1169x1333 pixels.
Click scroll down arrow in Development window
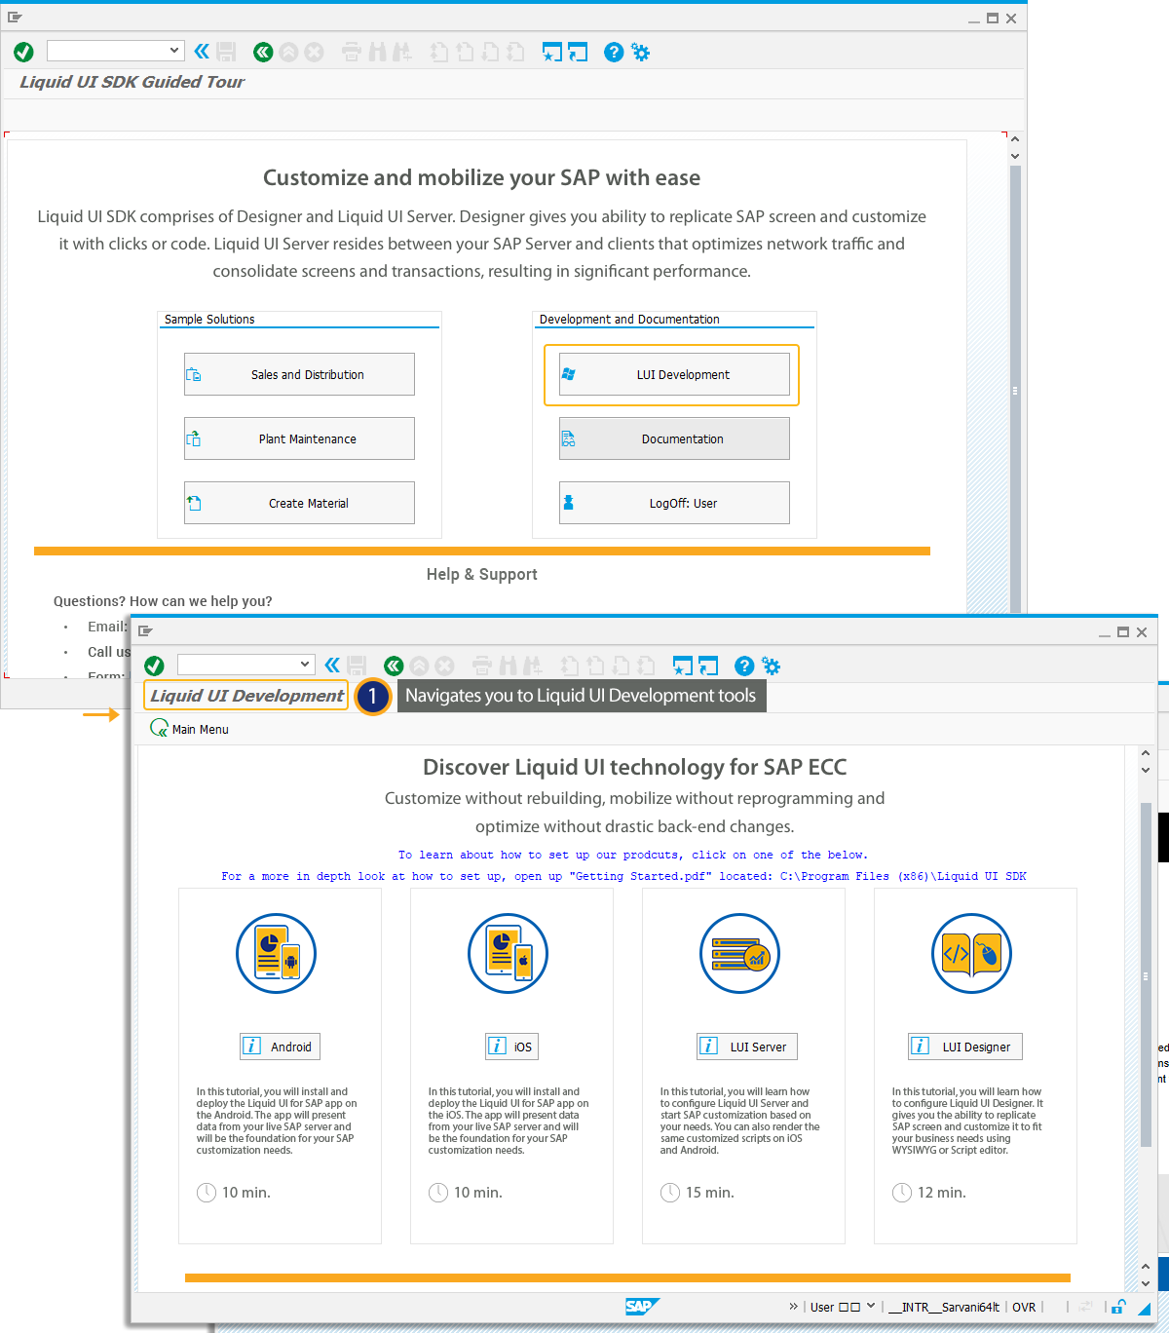1146,1283
